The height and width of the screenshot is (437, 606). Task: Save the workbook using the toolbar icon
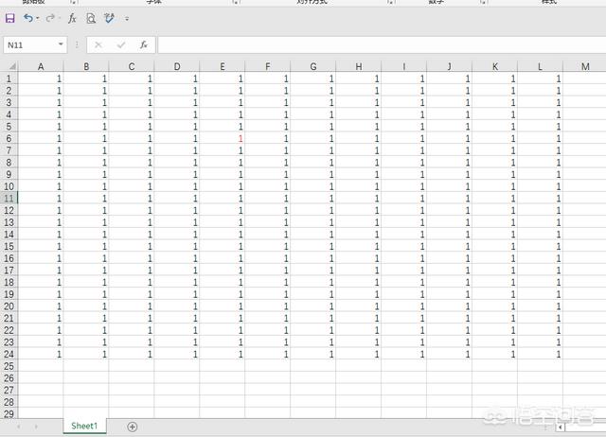coord(10,18)
